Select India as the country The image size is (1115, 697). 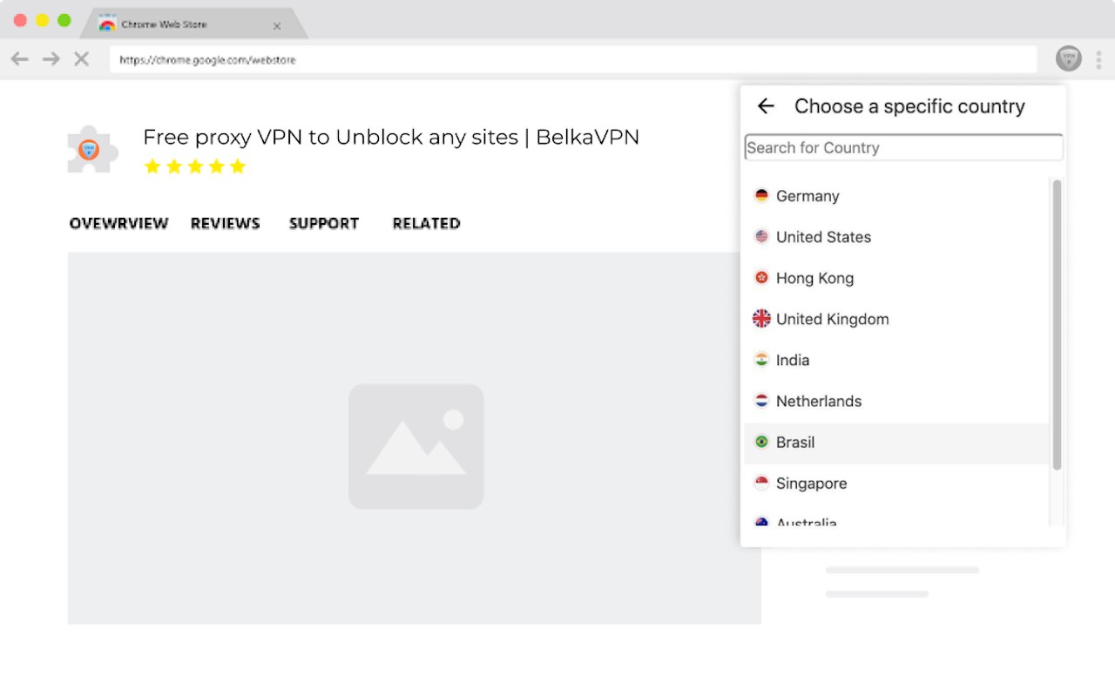coord(792,360)
